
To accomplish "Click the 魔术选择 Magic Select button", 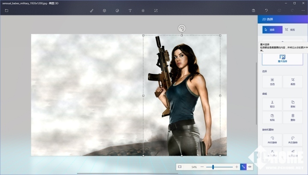I will coord(282,59).
